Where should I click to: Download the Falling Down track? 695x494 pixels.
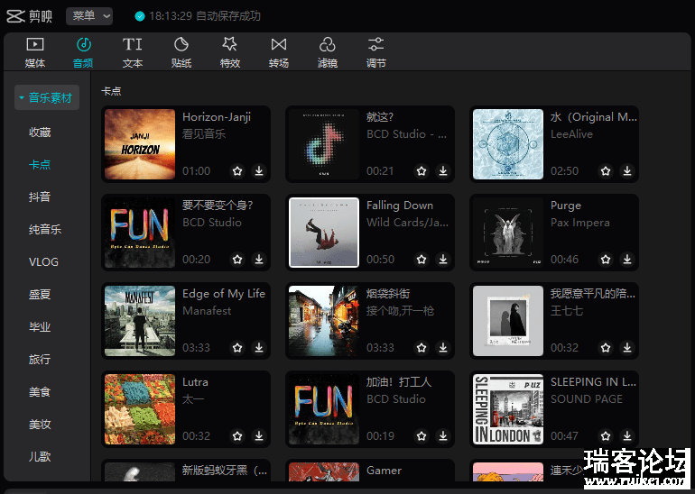click(443, 259)
